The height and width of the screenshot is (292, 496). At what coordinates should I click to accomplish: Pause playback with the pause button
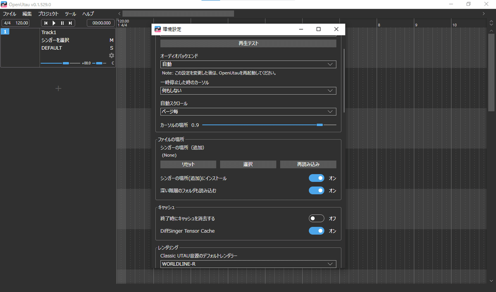click(62, 23)
